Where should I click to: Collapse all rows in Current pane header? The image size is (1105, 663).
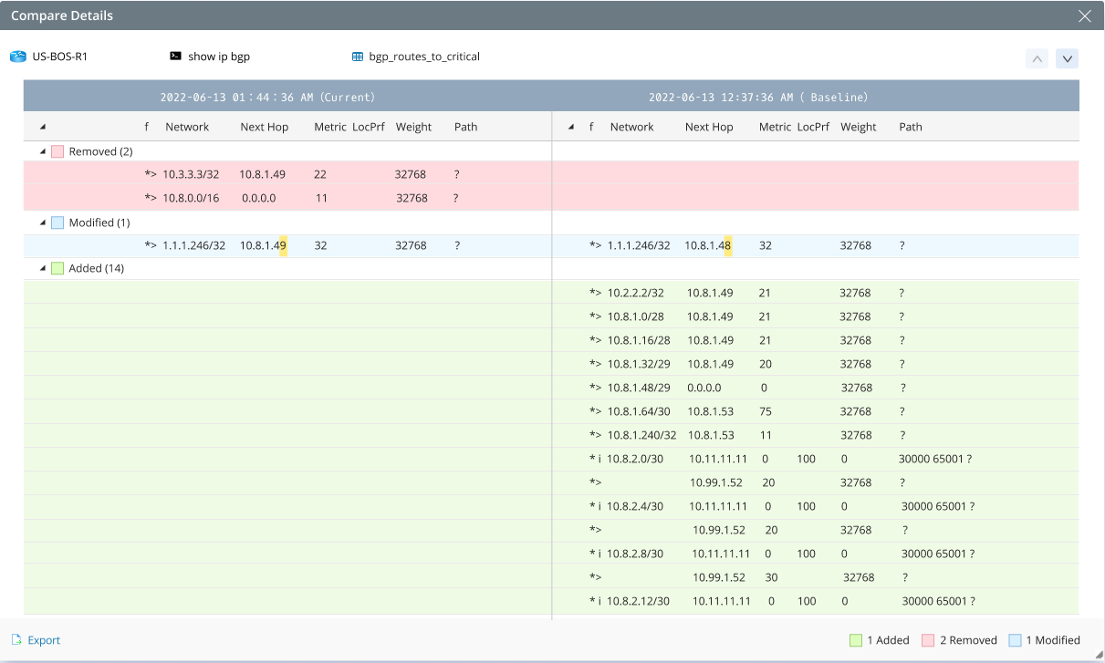point(43,127)
